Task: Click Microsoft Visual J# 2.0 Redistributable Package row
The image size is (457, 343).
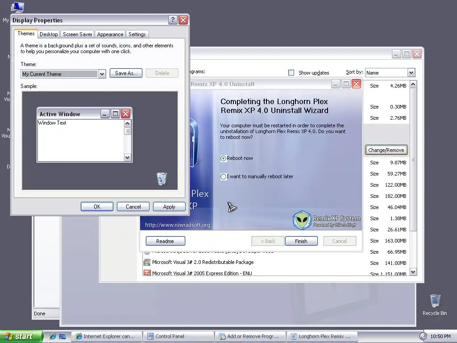Action: pos(275,263)
